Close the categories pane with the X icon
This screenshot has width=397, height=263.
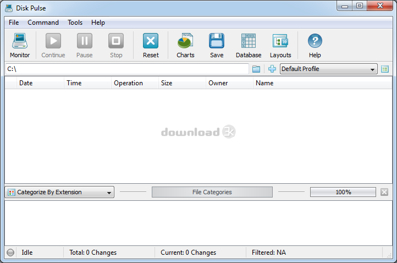(384, 192)
